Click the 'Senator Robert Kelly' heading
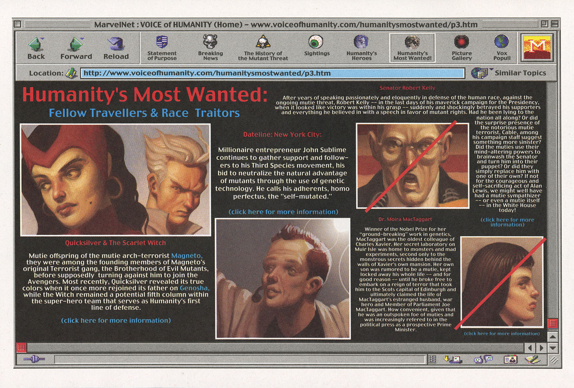574x388 pixels. coord(407,88)
